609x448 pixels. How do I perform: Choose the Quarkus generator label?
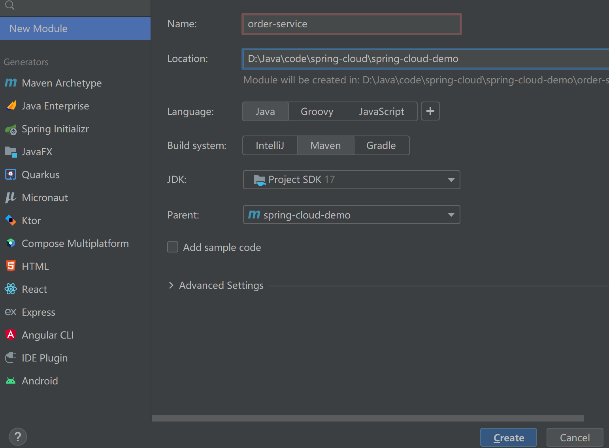coord(41,175)
